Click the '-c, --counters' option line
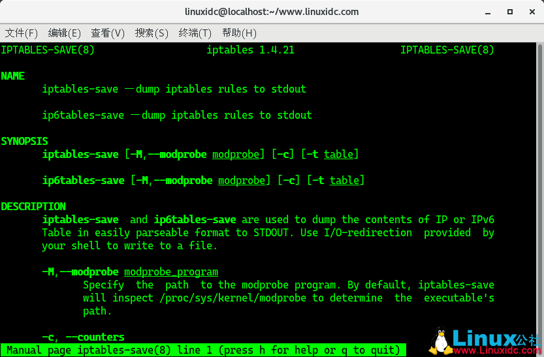544x357 pixels. (83, 337)
